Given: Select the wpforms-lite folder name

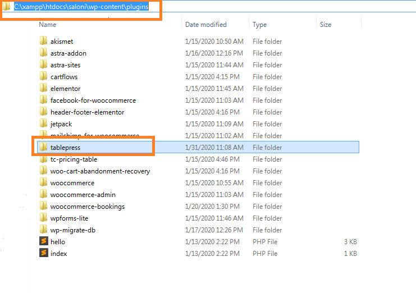Looking at the screenshot, I should [x=69, y=218].
